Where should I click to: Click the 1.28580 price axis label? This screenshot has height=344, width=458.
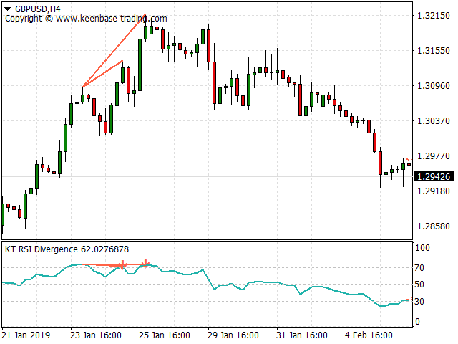[x=434, y=226]
